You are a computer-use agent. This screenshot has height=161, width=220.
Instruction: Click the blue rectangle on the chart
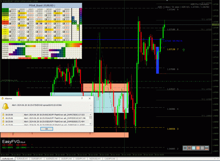158,60
